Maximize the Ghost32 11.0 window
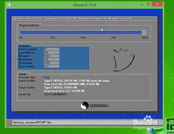Screen dimensions: 174x134 tap(149, 4)
